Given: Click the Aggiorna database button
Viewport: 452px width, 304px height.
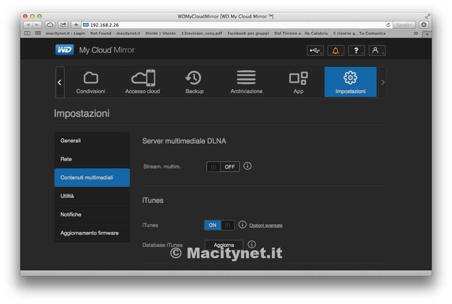Looking at the screenshot, I should tap(224, 245).
